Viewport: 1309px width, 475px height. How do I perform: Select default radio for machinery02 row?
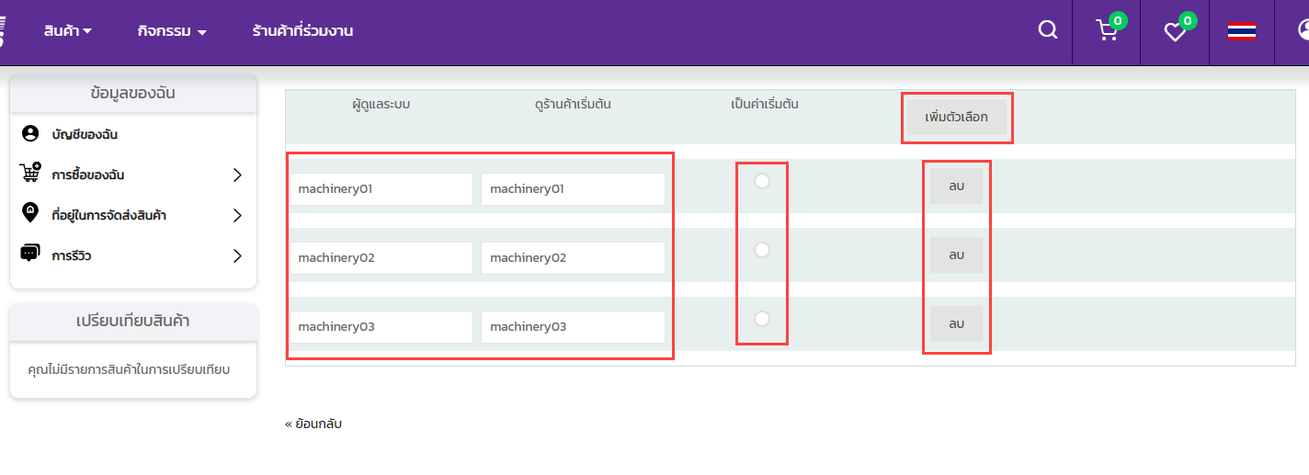point(762,250)
